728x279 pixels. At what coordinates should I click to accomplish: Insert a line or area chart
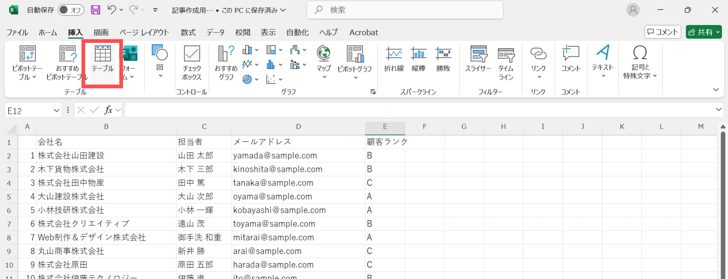coord(250,64)
